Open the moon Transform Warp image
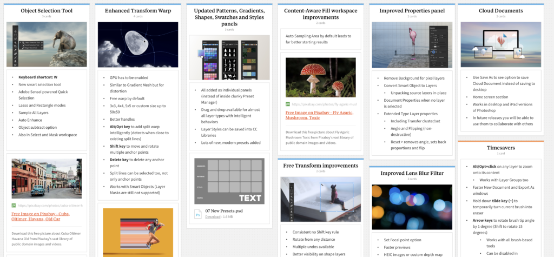Image resolution: width=554 pixels, height=257 pixels. coord(138,44)
